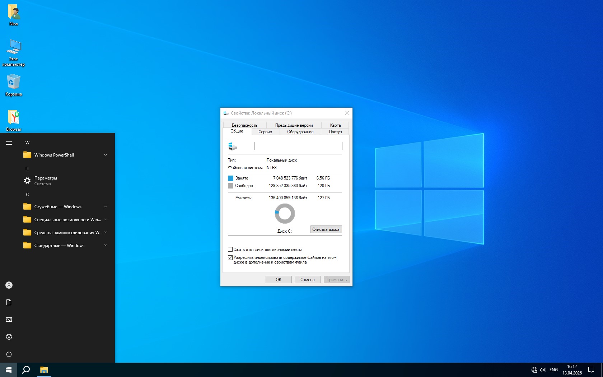Click the drive label text field
603x377 pixels.
[x=298, y=146]
